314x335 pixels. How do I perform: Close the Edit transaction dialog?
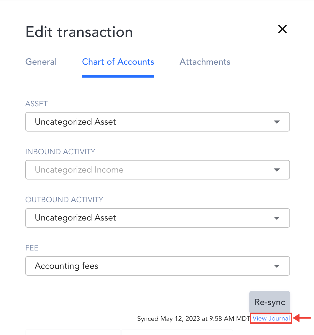pos(282,29)
